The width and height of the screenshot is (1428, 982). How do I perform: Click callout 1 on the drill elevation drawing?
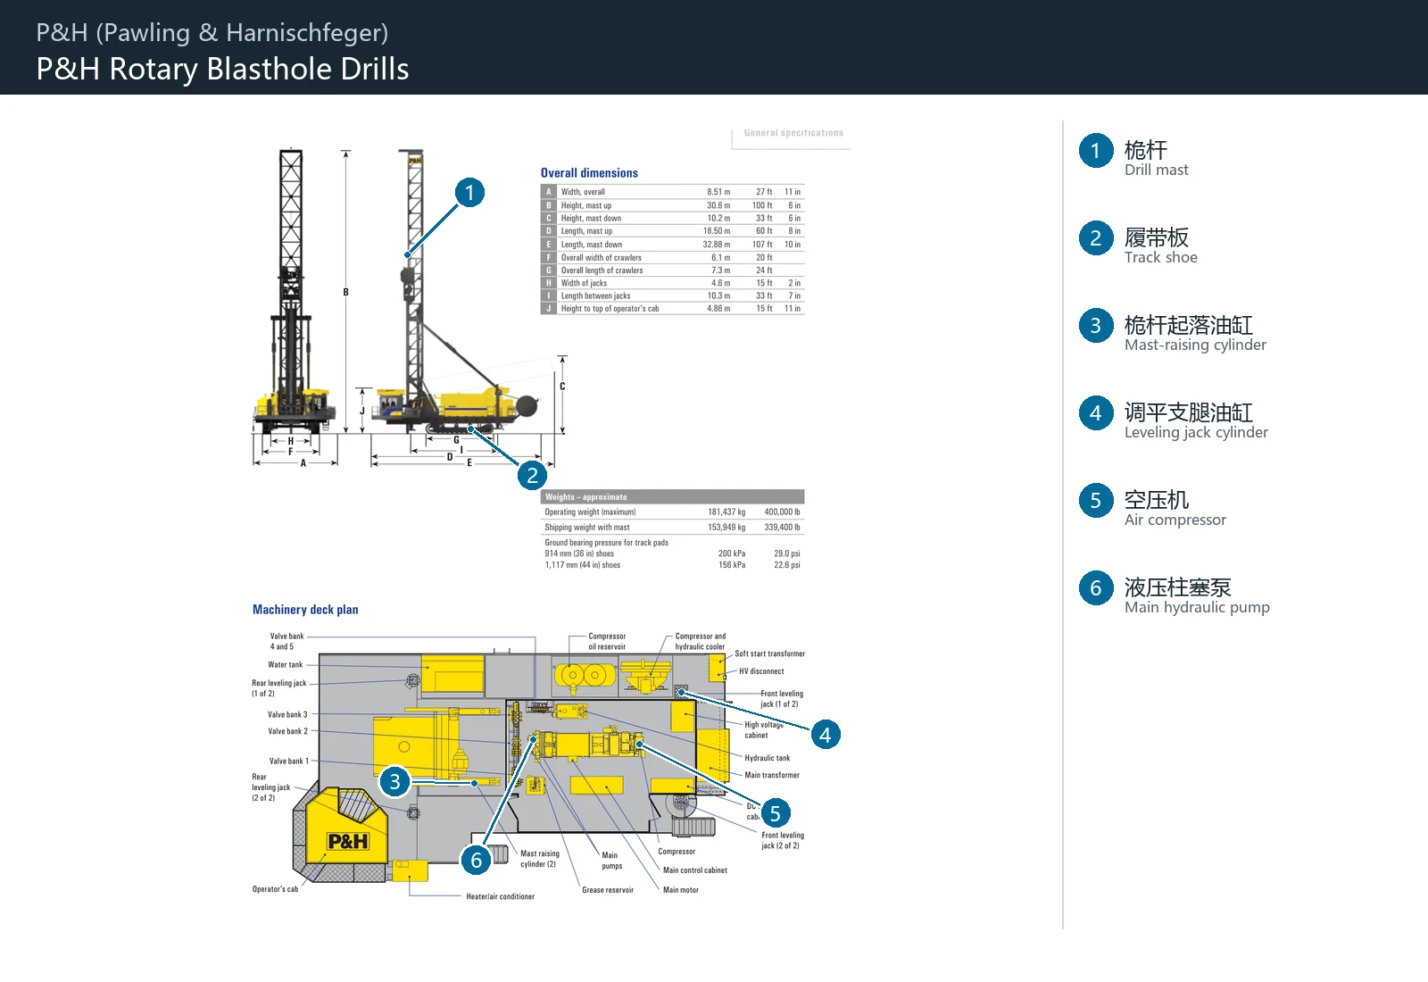click(469, 192)
